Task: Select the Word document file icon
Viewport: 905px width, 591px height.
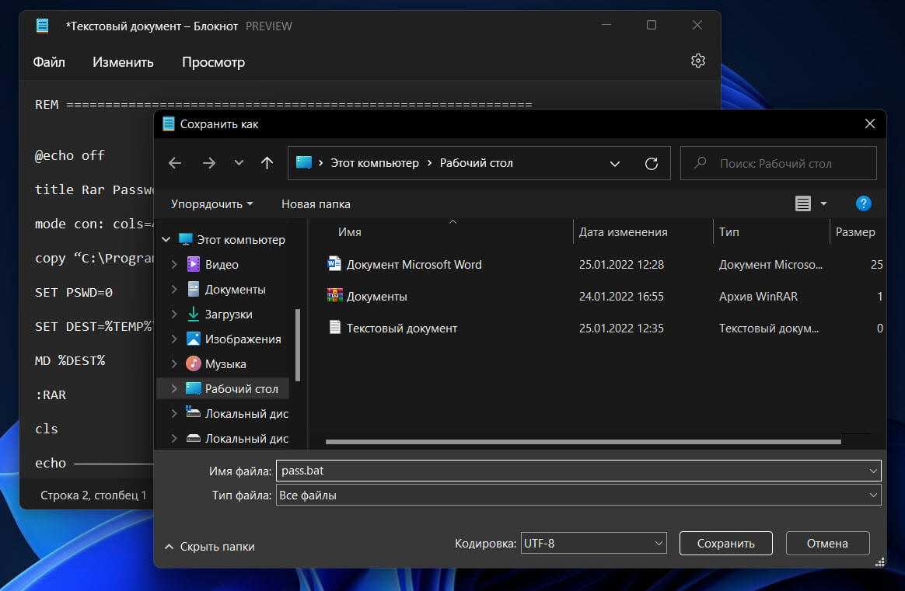Action: pyautogui.click(x=334, y=264)
